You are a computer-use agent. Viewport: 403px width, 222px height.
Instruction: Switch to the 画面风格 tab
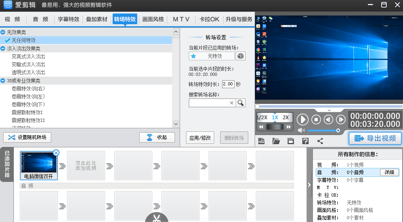(153, 19)
